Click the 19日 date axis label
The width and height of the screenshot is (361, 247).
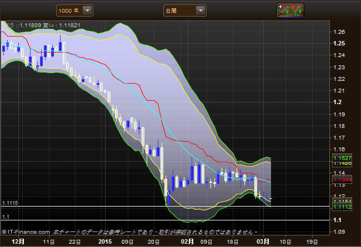click(x=312, y=241)
